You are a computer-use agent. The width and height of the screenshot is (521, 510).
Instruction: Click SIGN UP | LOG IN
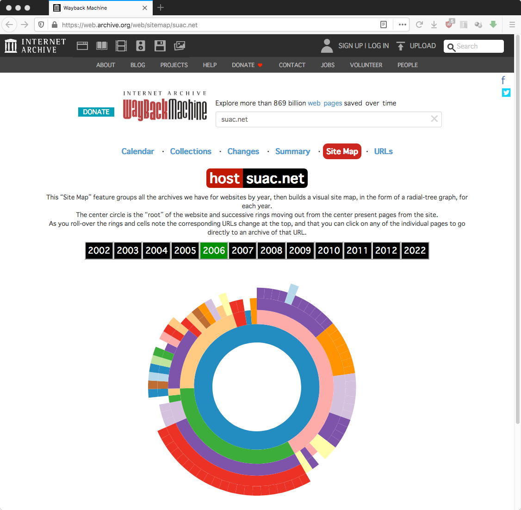(364, 46)
